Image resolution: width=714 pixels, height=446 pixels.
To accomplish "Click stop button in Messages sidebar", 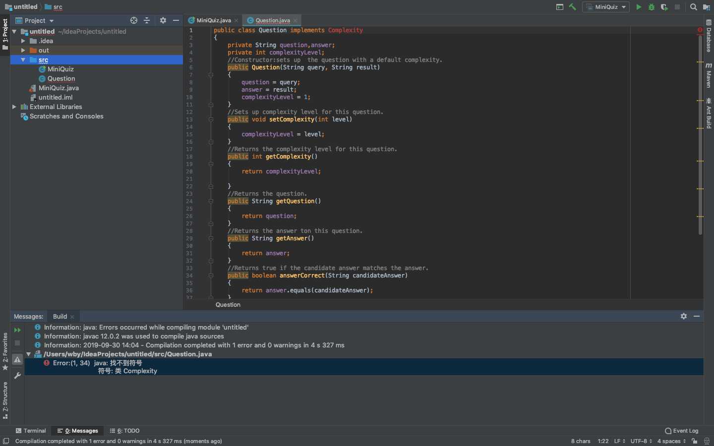I will 17,343.
